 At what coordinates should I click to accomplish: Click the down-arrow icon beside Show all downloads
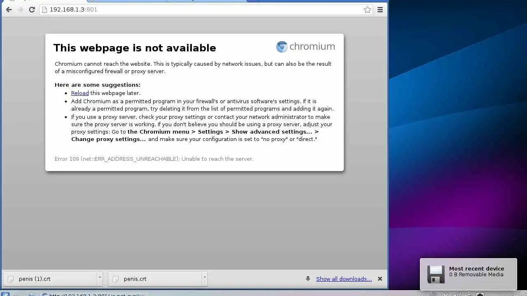pos(308,279)
